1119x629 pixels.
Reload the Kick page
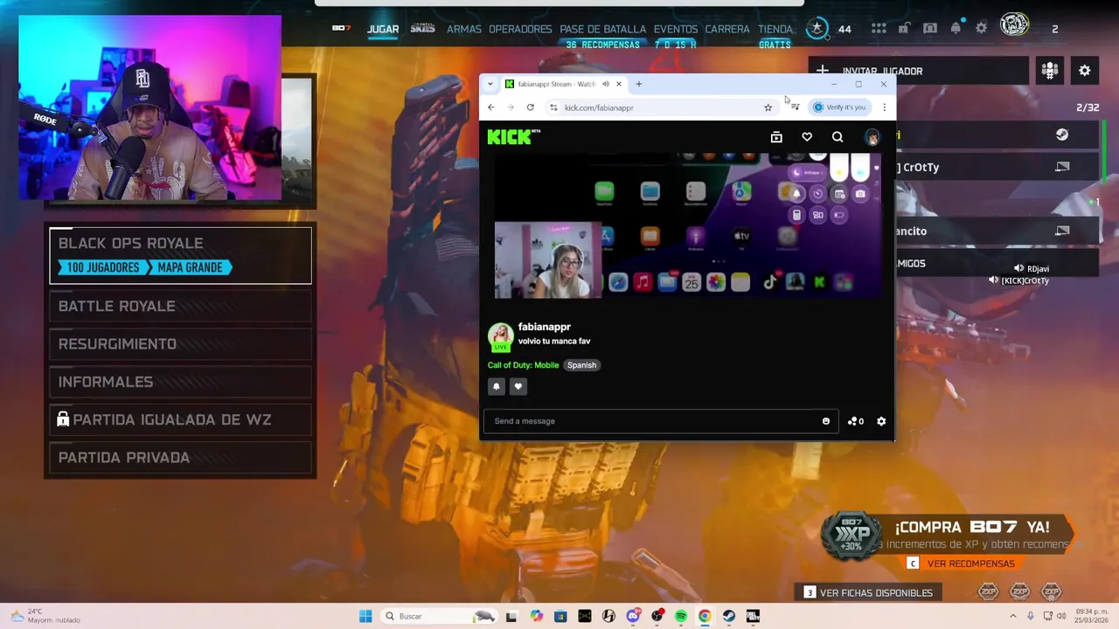pyautogui.click(x=530, y=107)
